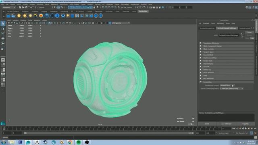Click the Photoshop icon in taskbar
Screen dimensions: 258x145
click(20, 142)
